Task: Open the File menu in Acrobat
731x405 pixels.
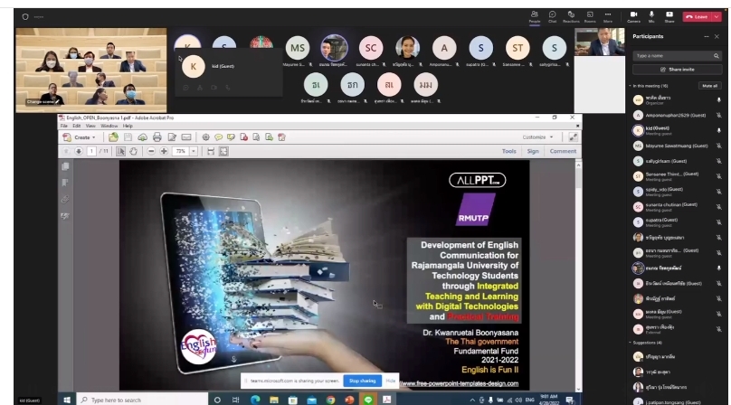Action: [x=64, y=126]
